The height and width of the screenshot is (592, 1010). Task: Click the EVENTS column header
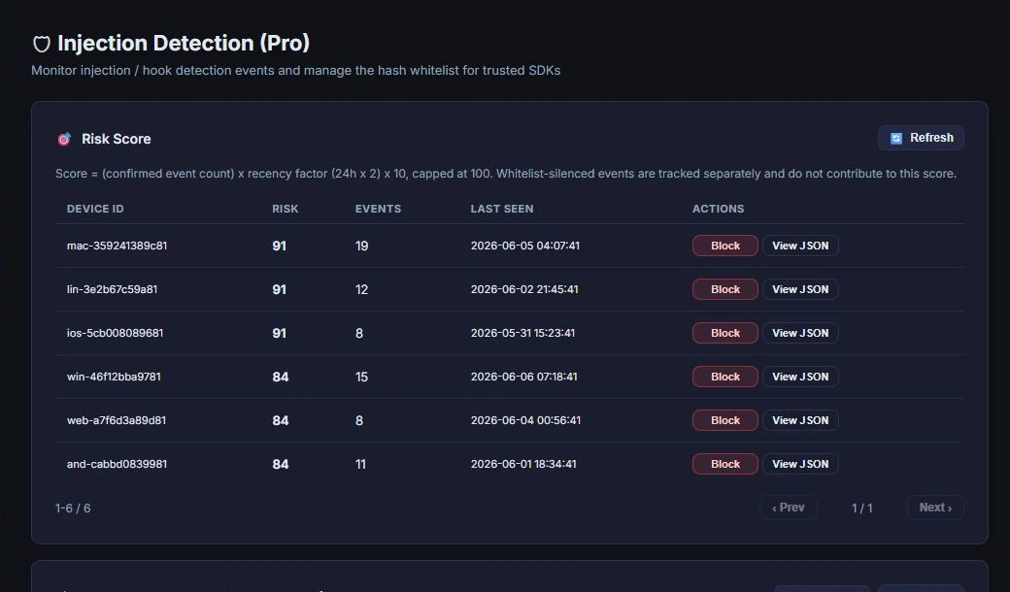coord(378,209)
